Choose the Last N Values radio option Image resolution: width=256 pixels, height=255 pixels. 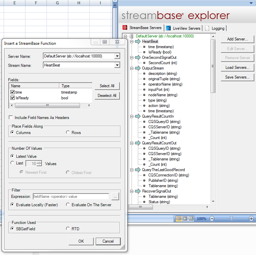(12, 163)
